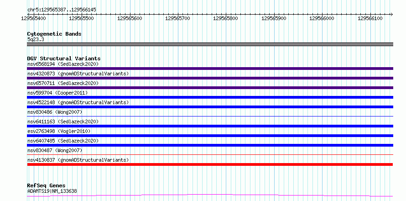406x201 pixels.
Task: Open variant esv2763498 (Vogler2010) label
Action: tap(59, 131)
